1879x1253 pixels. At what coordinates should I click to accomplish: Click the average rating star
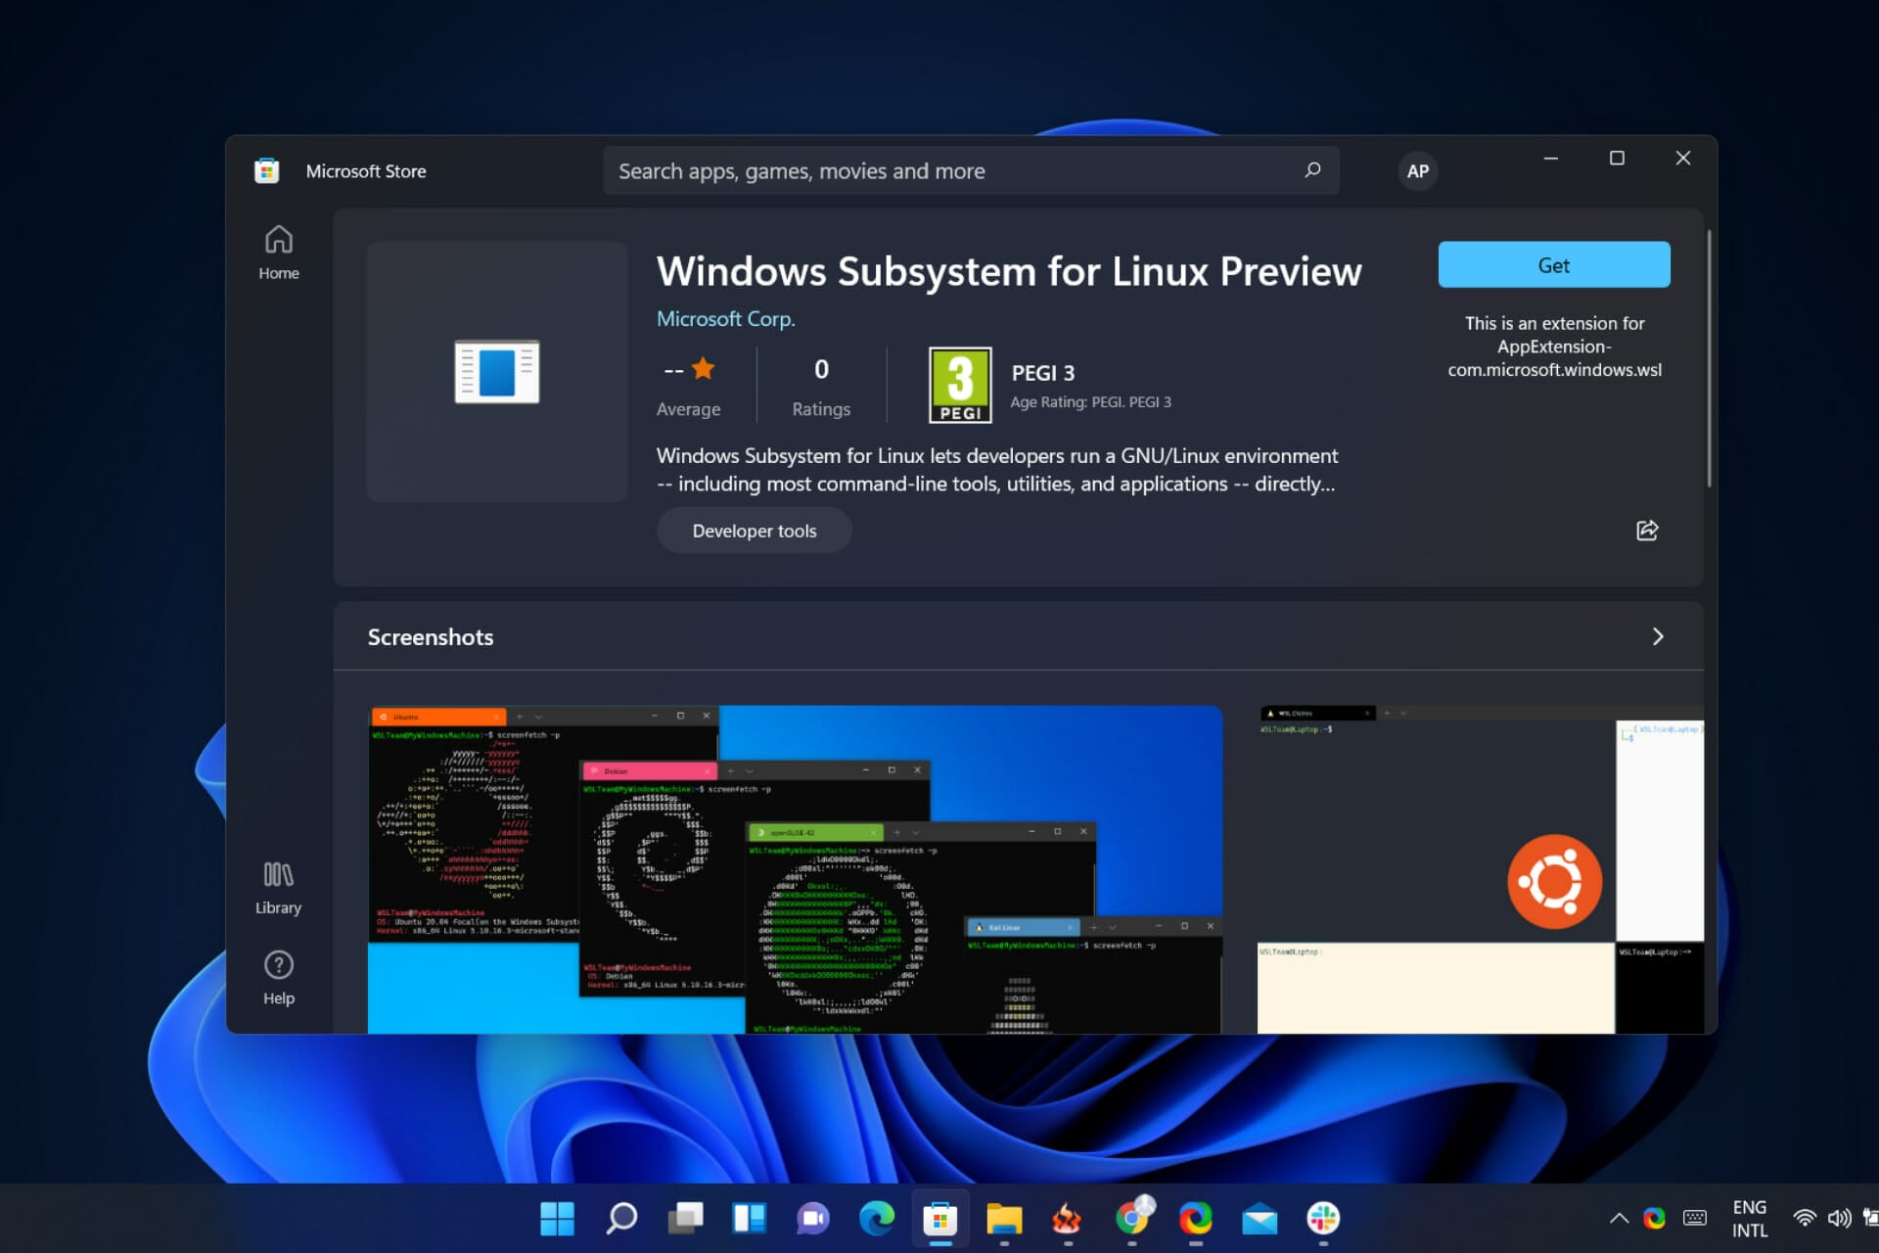[703, 367]
